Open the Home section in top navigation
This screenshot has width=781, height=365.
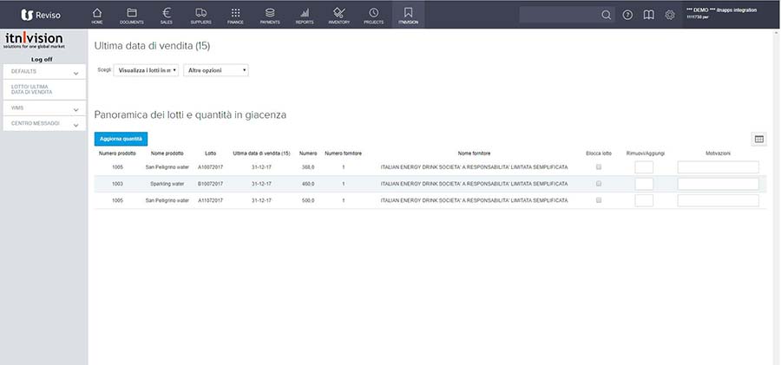click(96, 15)
